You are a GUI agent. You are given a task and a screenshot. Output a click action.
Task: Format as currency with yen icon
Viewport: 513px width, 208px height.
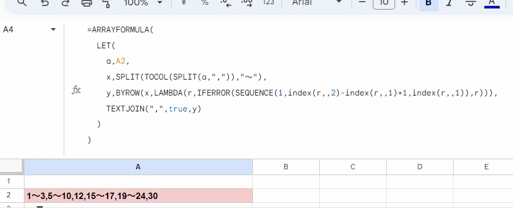(184, 3)
